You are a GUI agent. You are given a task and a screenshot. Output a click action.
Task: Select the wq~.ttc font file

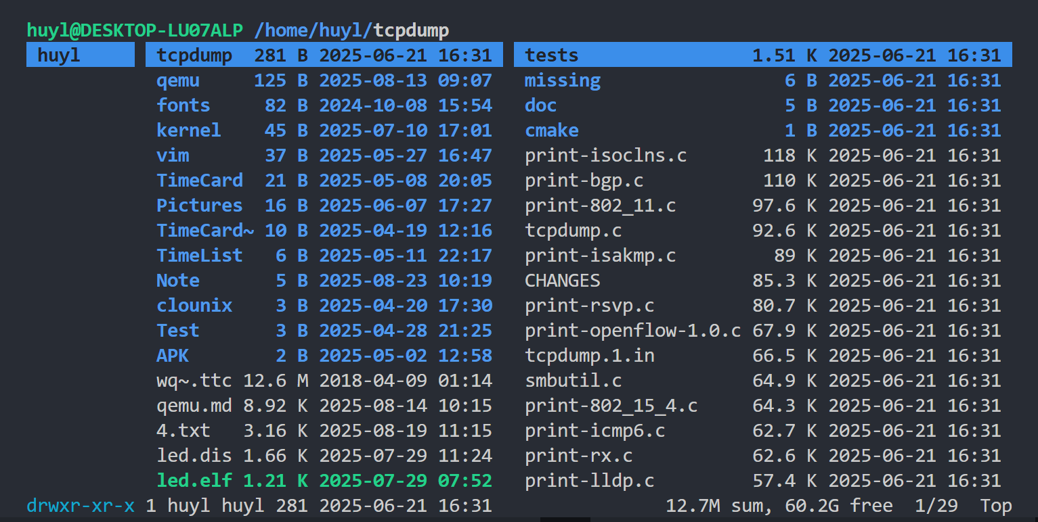pos(324,381)
